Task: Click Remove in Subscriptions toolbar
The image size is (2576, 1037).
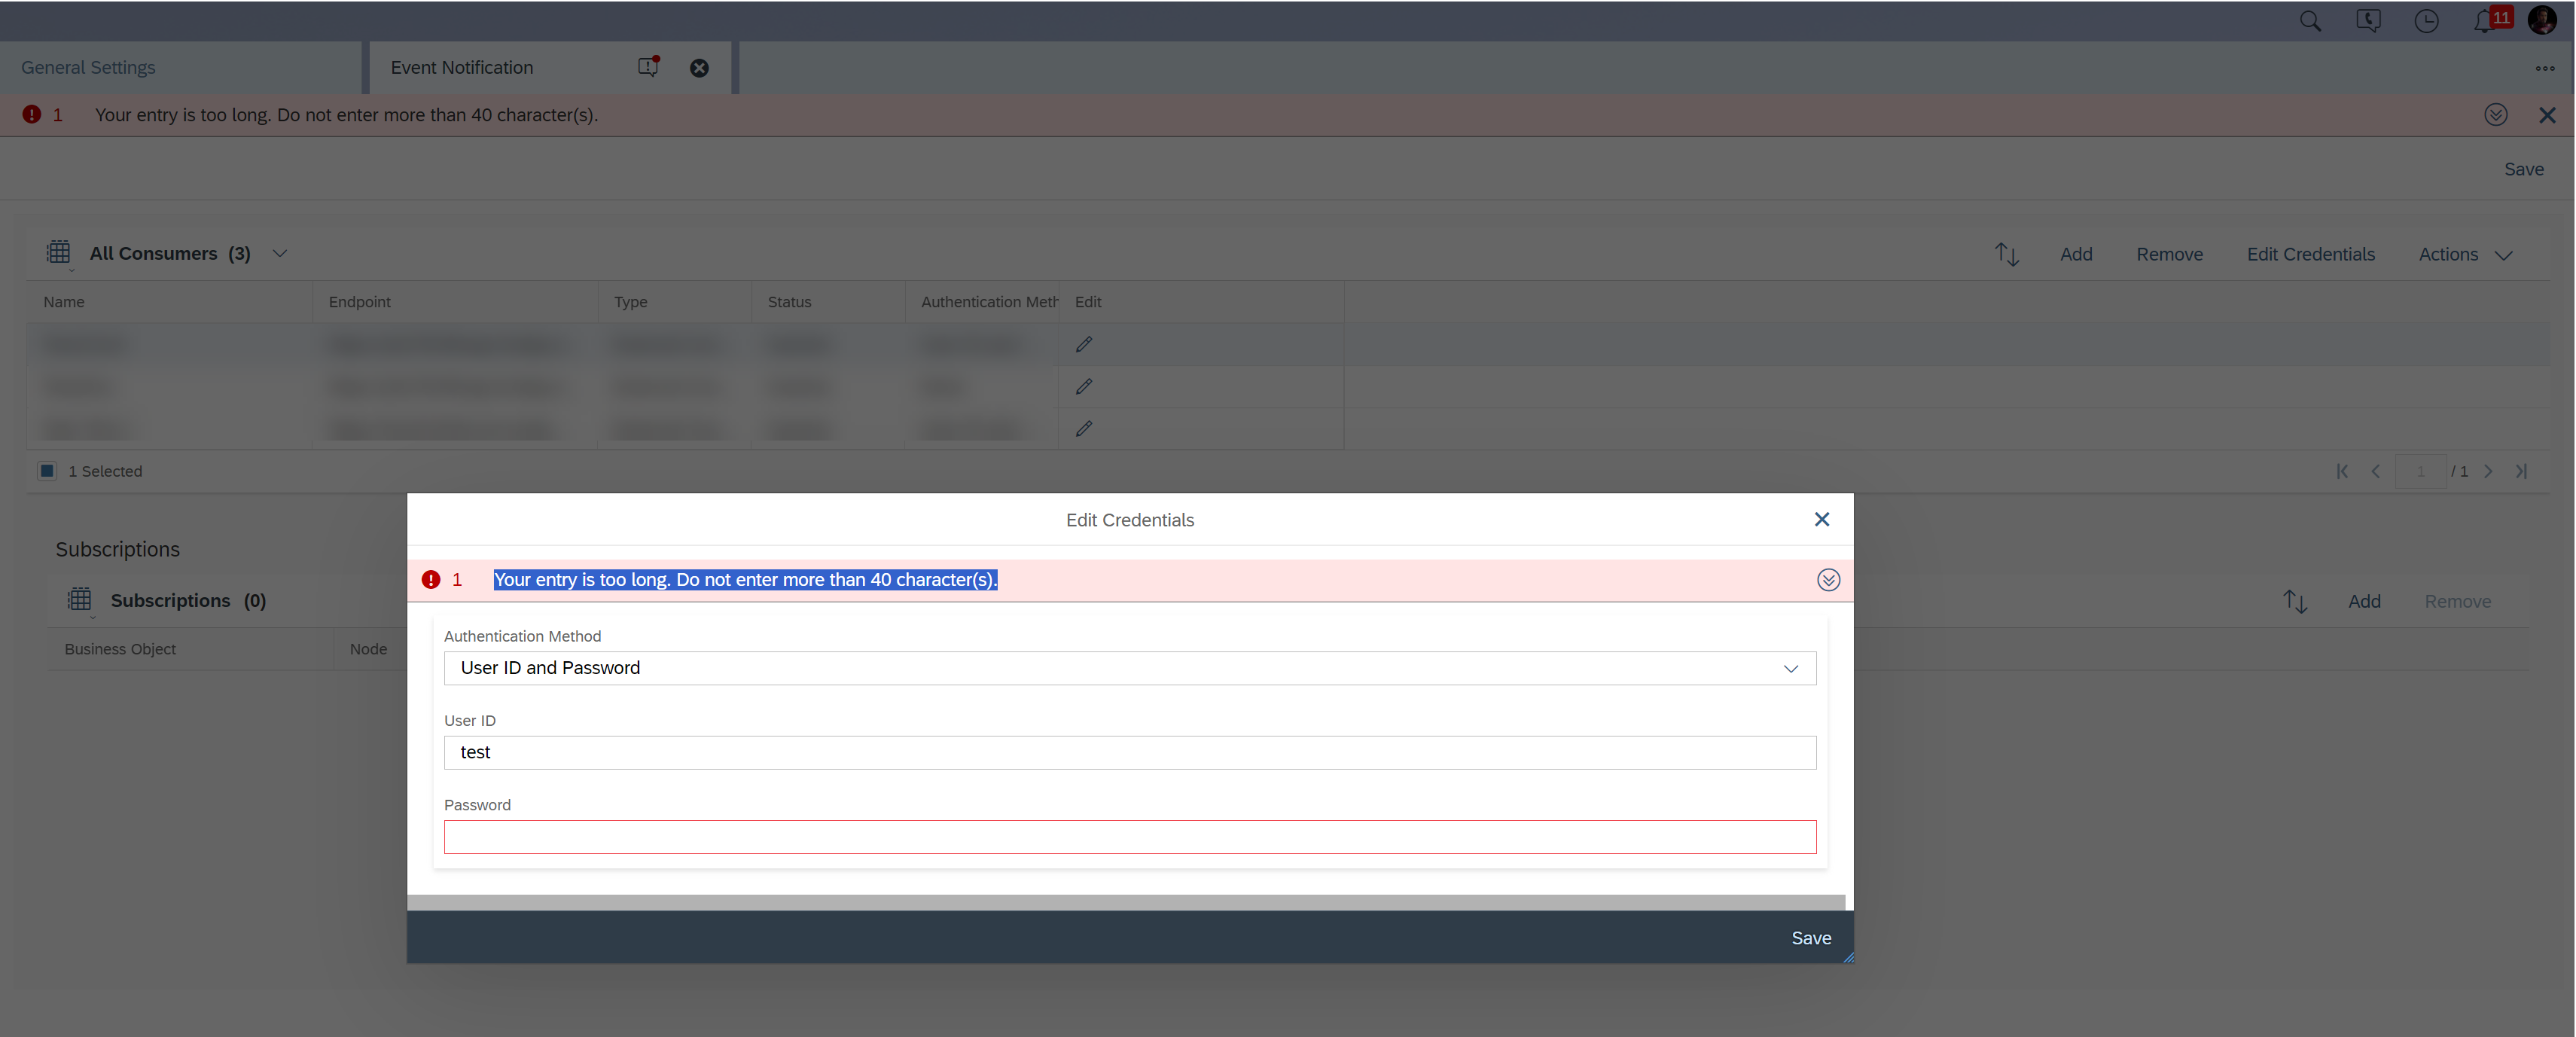Action: (x=2457, y=602)
